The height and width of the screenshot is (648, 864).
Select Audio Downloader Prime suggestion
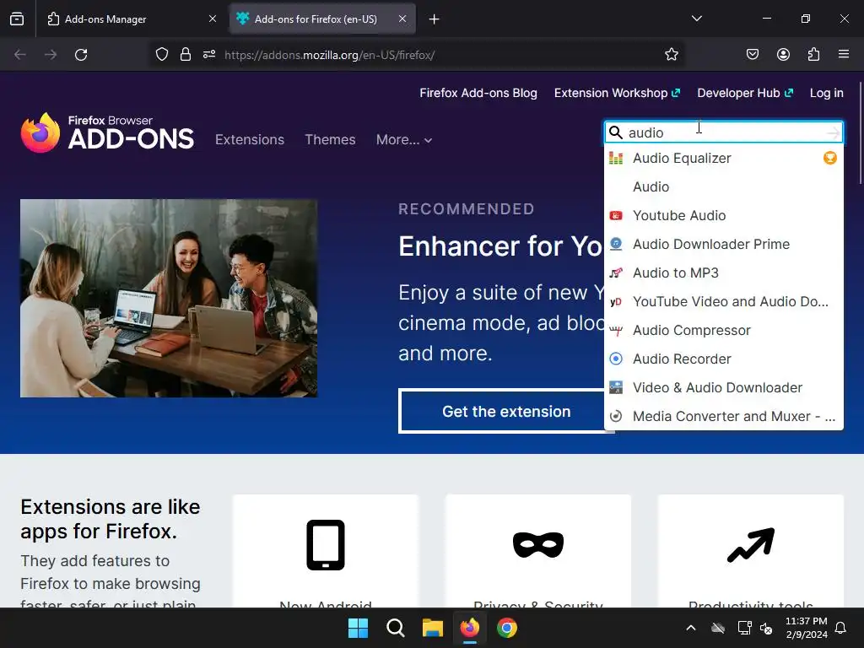pyautogui.click(x=723, y=244)
